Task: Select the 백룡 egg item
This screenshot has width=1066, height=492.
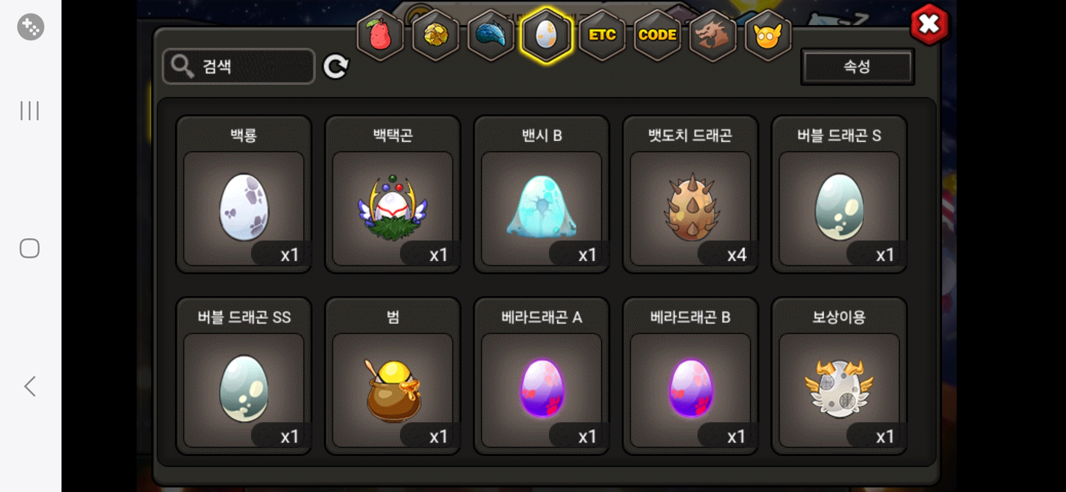Action: pyautogui.click(x=244, y=195)
